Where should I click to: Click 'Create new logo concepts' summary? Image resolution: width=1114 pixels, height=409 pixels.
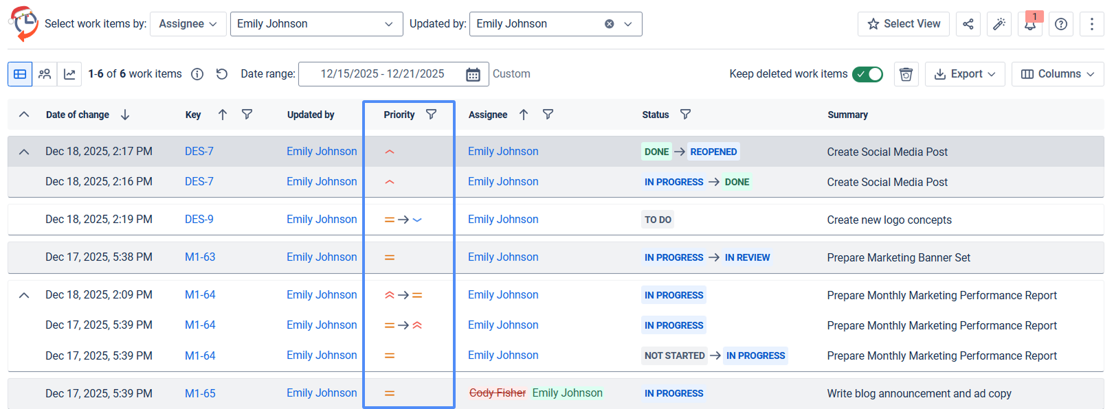889,220
